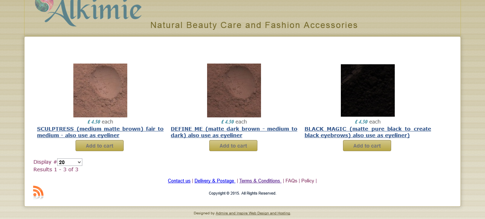Open BLACK MAGIC matte pure black link
485x219 pixels.
(x=368, y=132)
